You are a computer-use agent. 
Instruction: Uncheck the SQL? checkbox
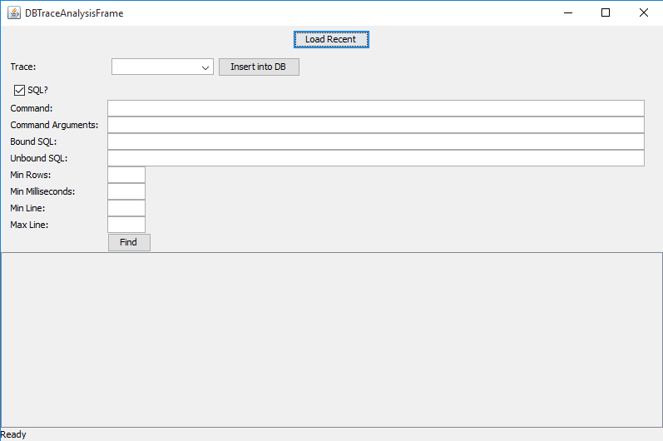pos(19,90)
